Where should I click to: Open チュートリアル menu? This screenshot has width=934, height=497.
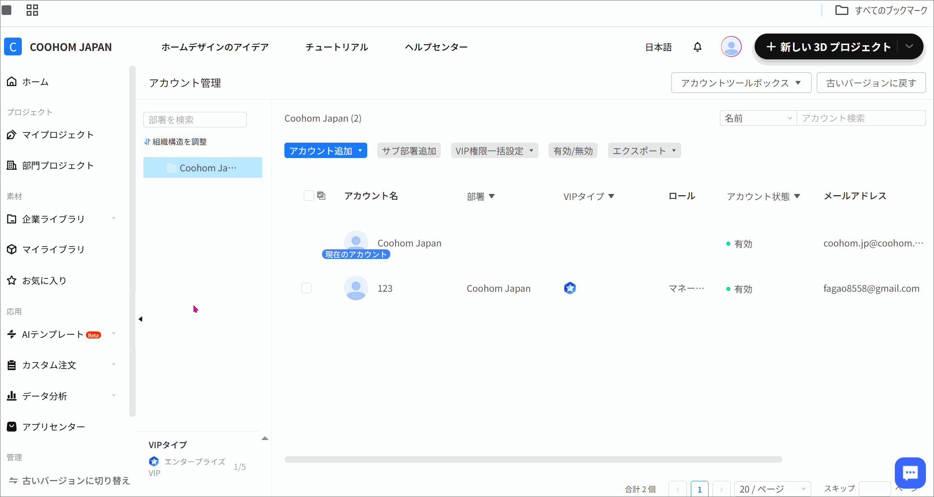point(337,47)
